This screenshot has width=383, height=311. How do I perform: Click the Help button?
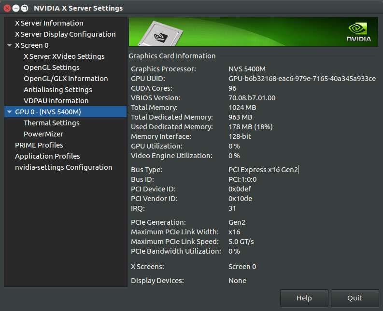click(x=304, y=298)
